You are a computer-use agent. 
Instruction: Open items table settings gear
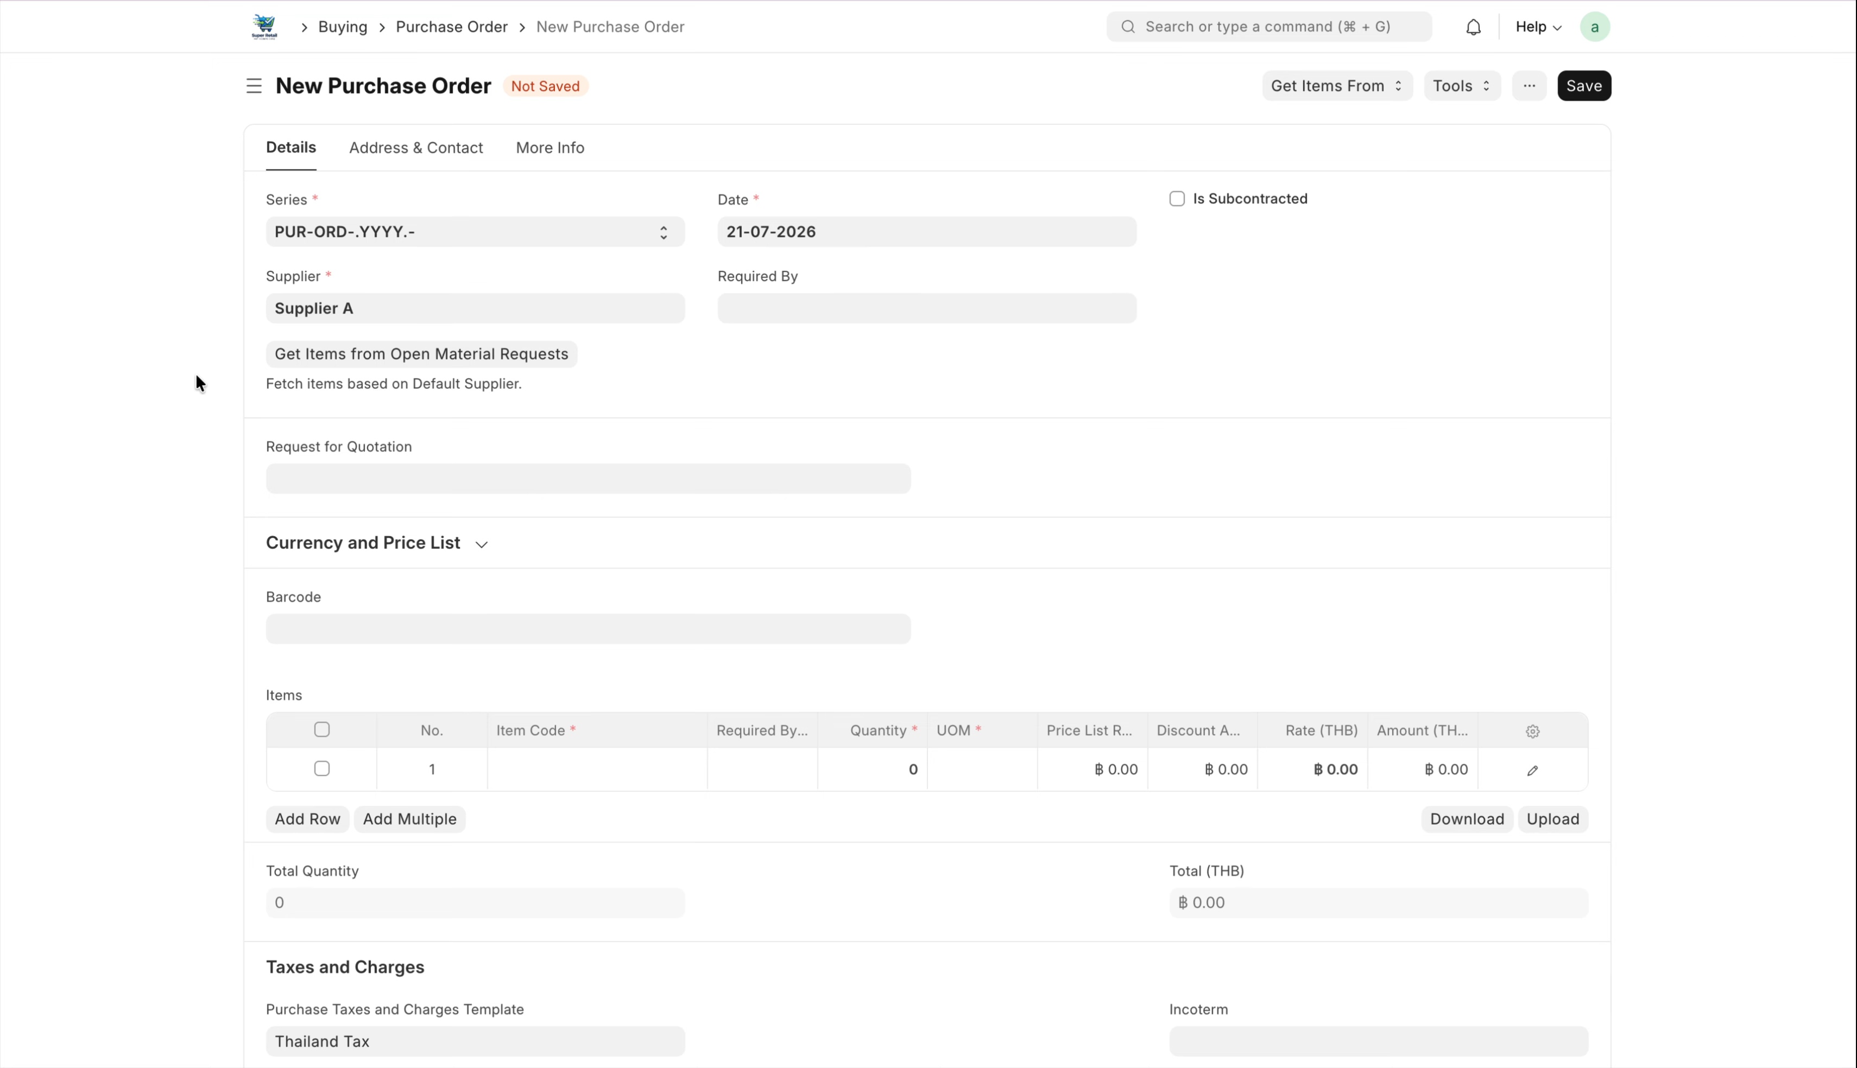coord(1532,730)
